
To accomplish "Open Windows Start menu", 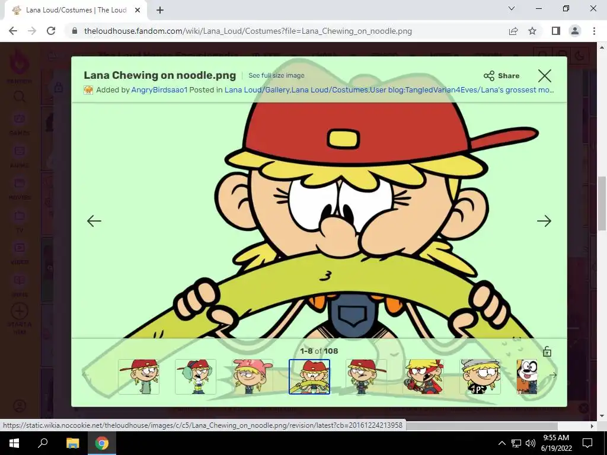I will [14, 443].
